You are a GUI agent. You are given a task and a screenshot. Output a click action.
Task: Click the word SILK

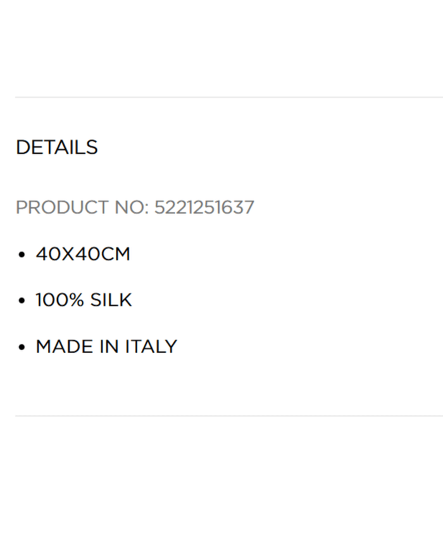[x=111, y=300]
